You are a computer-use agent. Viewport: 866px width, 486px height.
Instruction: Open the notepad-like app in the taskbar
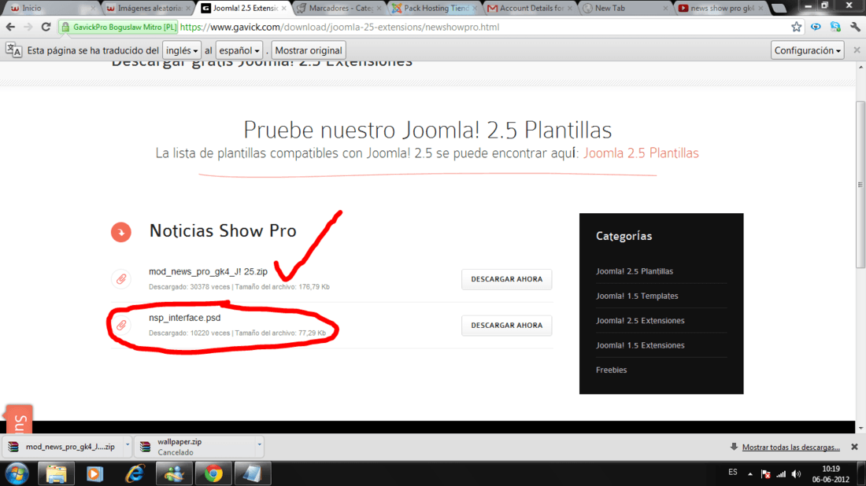[253, 474]
